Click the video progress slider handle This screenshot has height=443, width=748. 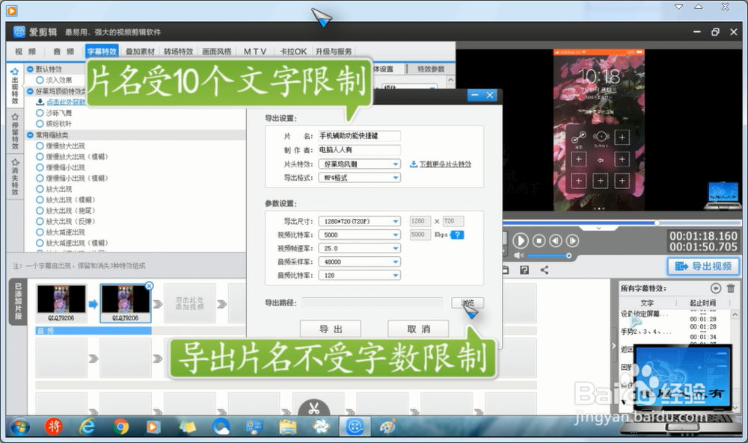tap(657, 223)
